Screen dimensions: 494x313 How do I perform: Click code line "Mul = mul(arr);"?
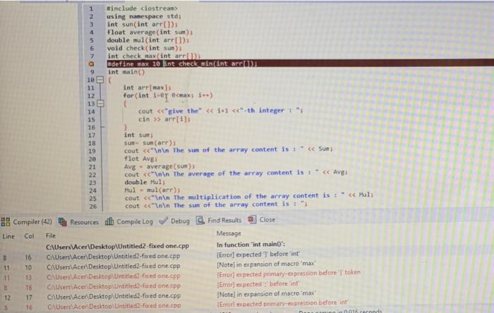click(x=152, y=190)
